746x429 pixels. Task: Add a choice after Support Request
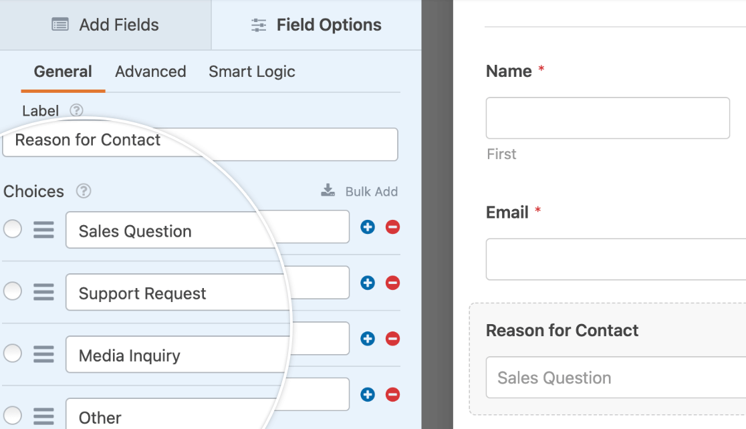click(368, 283)
